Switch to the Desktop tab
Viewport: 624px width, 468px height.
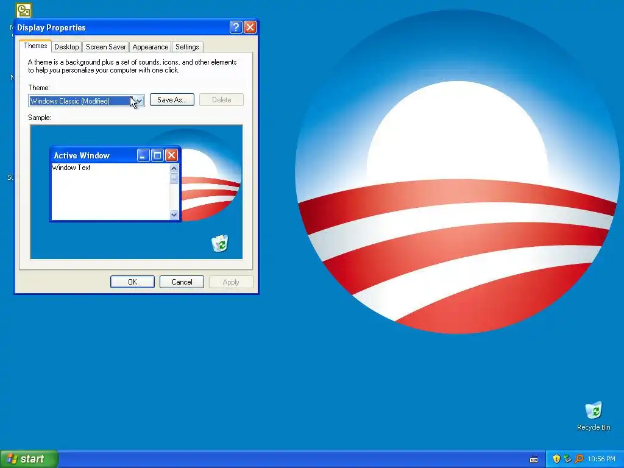(x=66, y=46)
